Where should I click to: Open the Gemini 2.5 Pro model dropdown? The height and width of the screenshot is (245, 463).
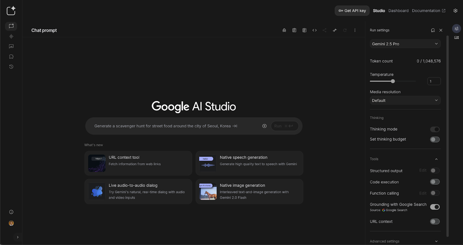[405, 44]
